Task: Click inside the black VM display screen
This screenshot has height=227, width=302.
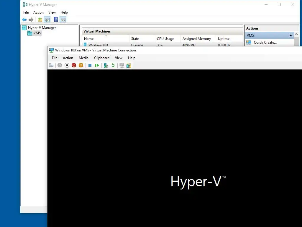Action: (175, 148)
